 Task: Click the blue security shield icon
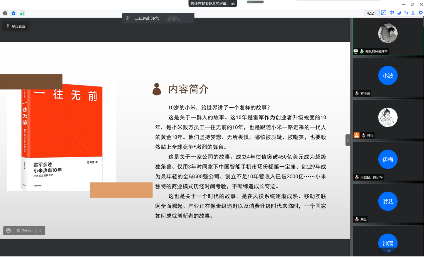click(13, 13)
